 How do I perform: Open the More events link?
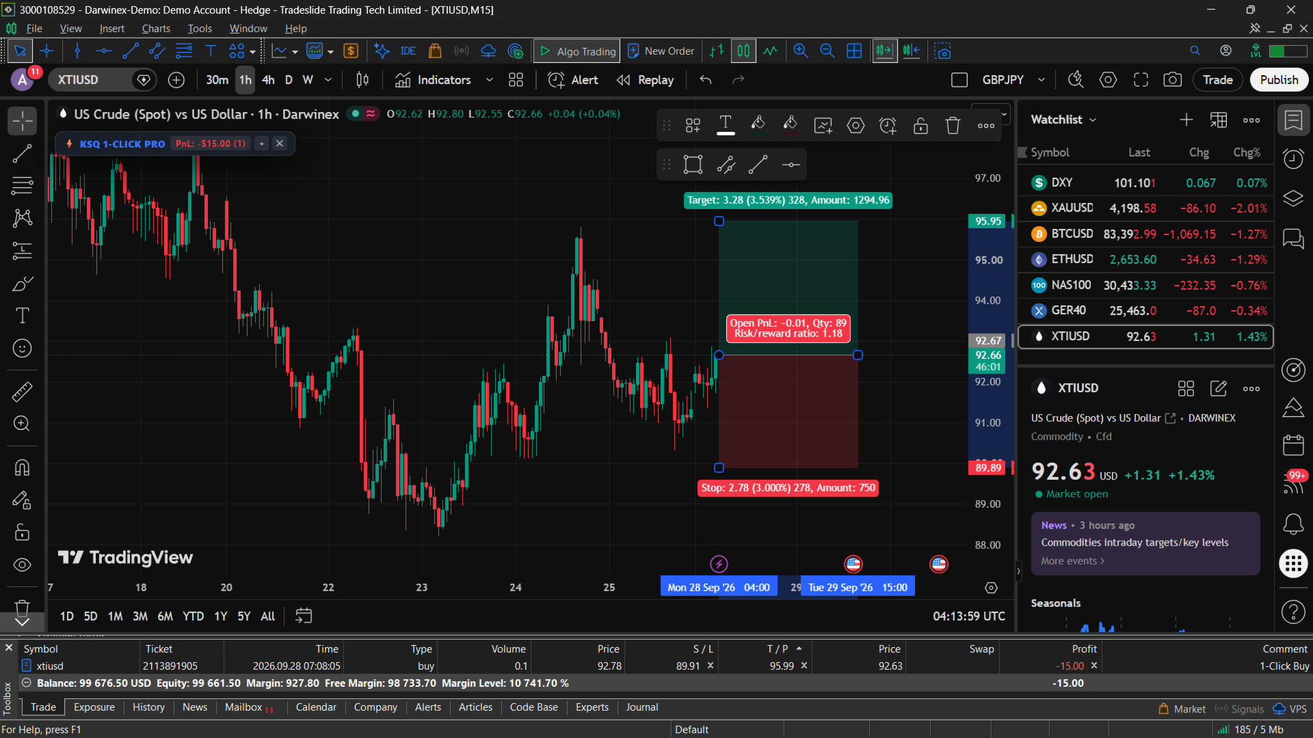coord(1072,561)
